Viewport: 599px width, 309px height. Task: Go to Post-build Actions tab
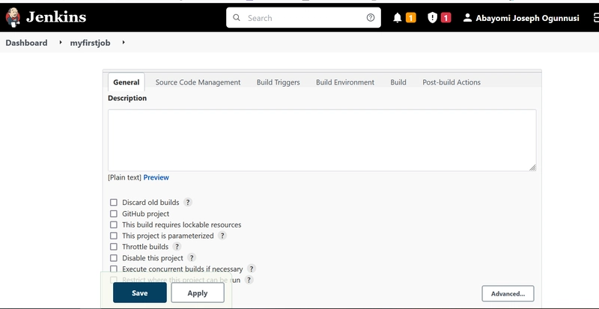451,82
